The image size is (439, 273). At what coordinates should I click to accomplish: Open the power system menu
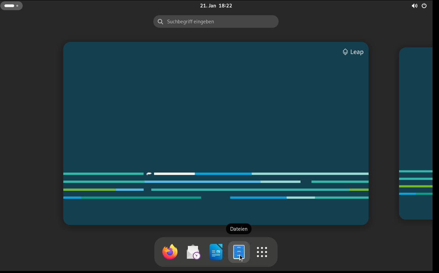pos(424,6)
